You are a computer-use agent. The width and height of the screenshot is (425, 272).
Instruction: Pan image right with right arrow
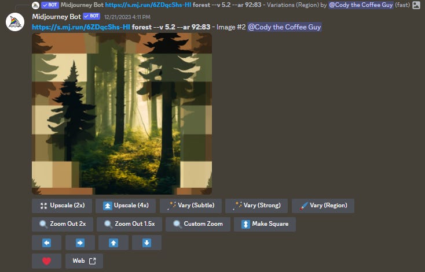point(80,243)
